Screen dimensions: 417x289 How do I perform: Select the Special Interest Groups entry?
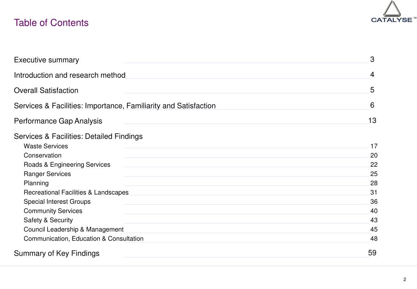point(57,202)
